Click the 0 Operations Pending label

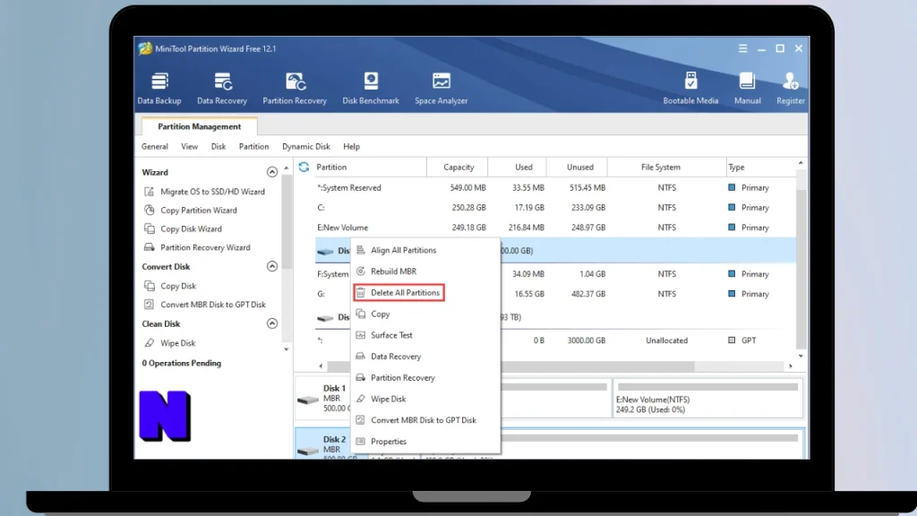click(181, 363)
